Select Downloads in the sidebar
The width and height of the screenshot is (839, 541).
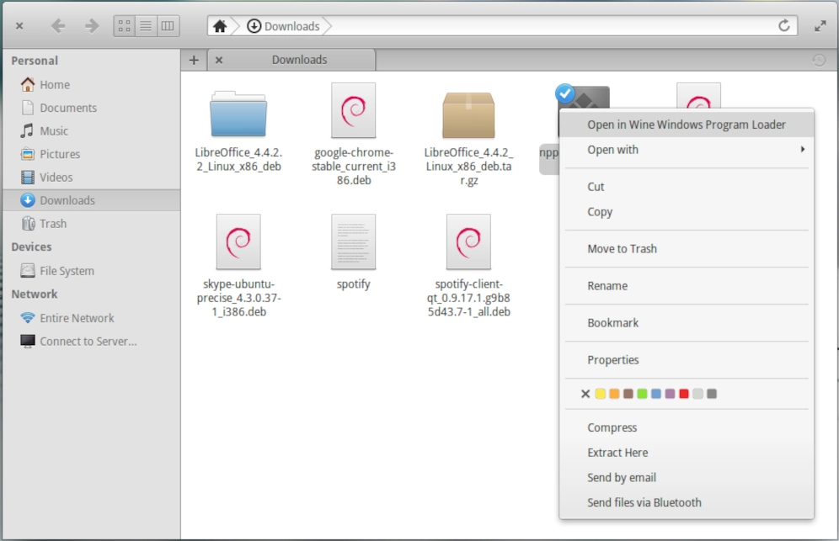pos(91,200)
